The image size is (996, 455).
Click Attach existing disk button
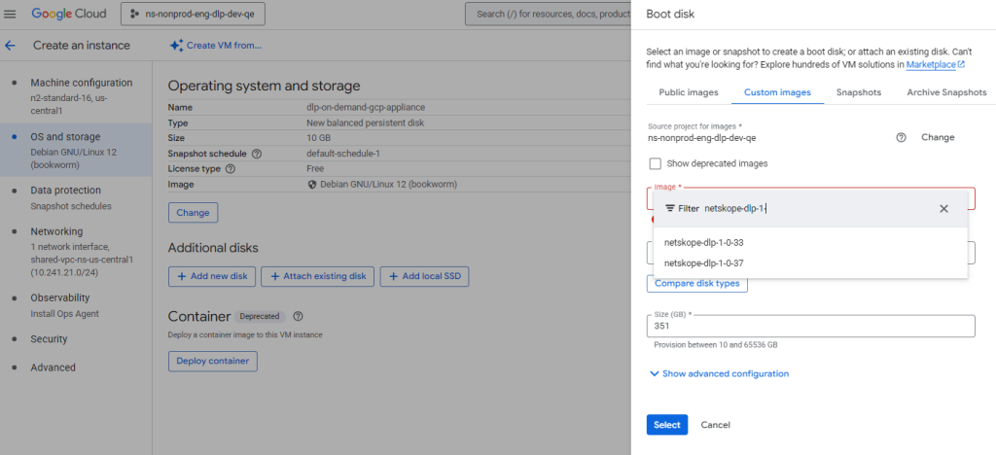pos(318,277)
